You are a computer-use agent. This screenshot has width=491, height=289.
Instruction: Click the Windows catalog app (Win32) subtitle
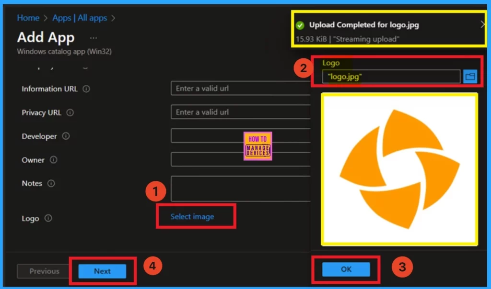[64, 52]
